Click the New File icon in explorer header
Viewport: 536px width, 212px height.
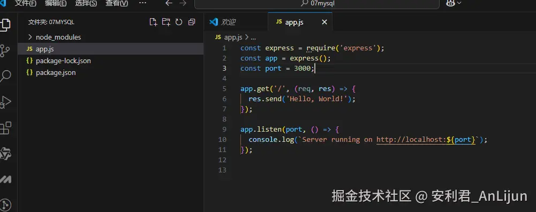154,22
